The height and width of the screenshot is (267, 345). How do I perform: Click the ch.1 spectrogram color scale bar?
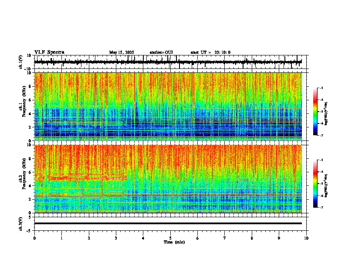pyautogui.click(x=315, y=112)
